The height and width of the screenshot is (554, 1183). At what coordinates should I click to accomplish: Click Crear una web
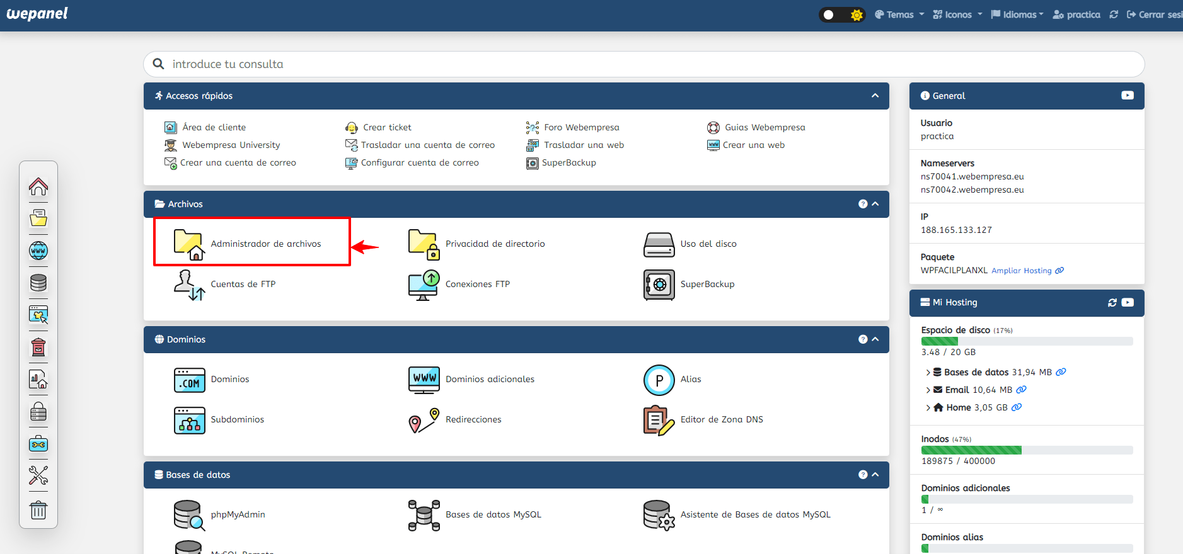tap(746, 145)
